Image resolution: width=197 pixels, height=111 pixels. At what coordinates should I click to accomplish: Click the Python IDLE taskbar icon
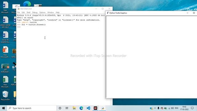[x=103, y=108]
